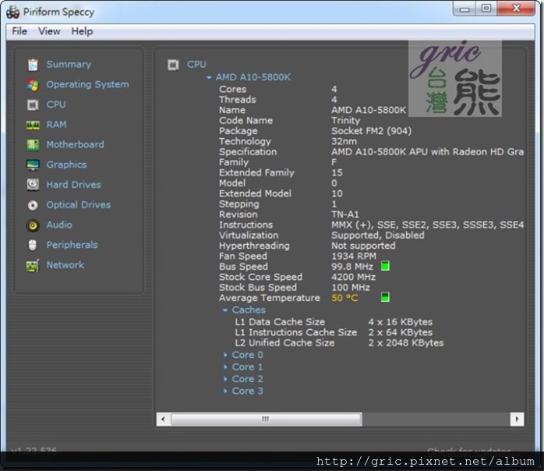
Task: Collapse the AMD A10-5800K tree node
Action: [x=209, y=78]
